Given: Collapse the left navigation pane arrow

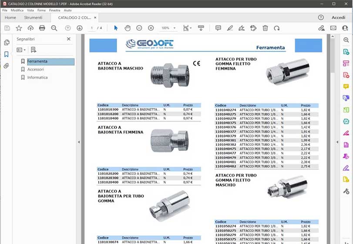Looking at the screenshot, I should pos(79,142).
